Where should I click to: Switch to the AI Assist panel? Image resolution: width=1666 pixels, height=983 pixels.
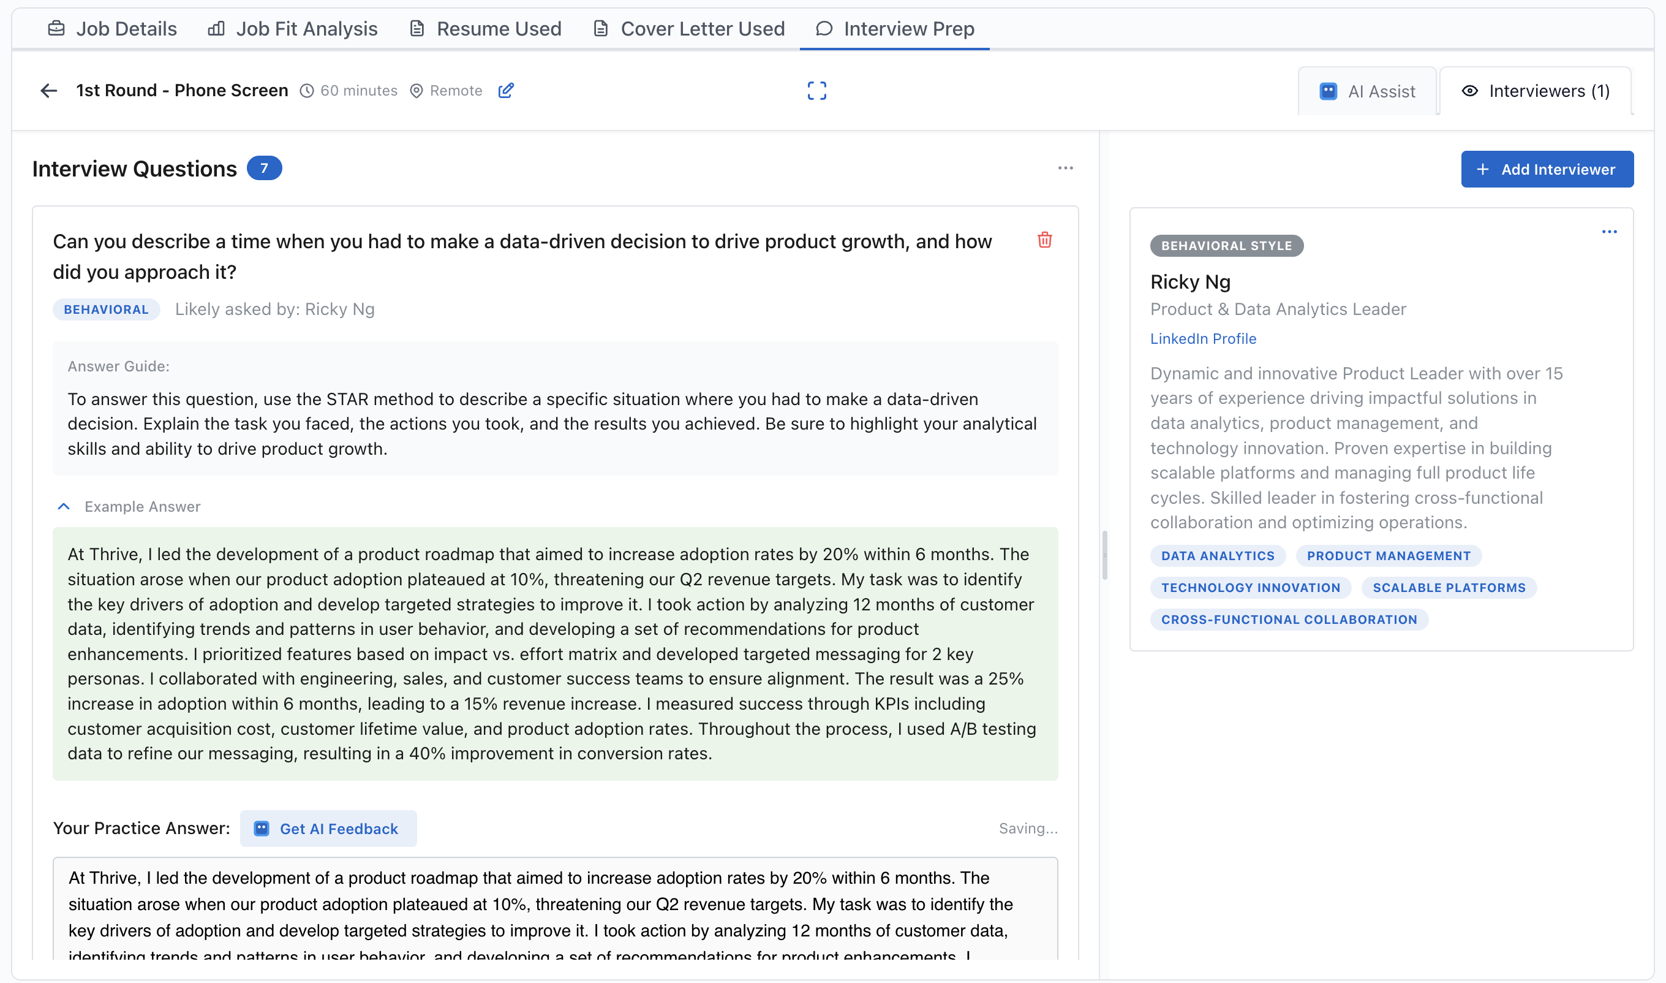[x=1367, y=91]
